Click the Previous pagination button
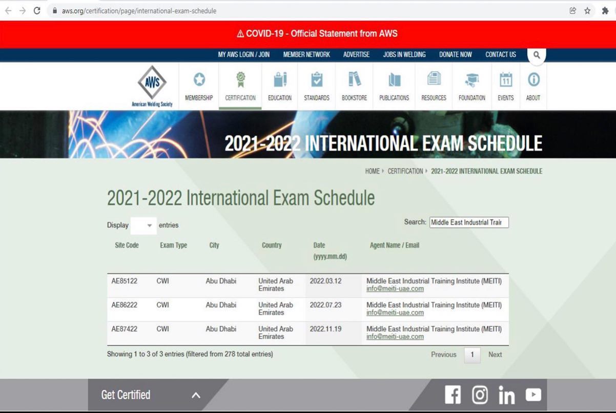Image resolution: width=616 pixels, height=413 pixels. tap(444, 355)
